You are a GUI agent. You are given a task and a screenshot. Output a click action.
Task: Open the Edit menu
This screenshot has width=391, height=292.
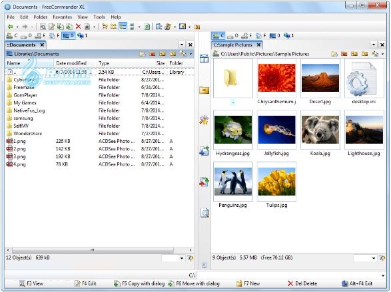pyautogui.click(x=24, y=17)
